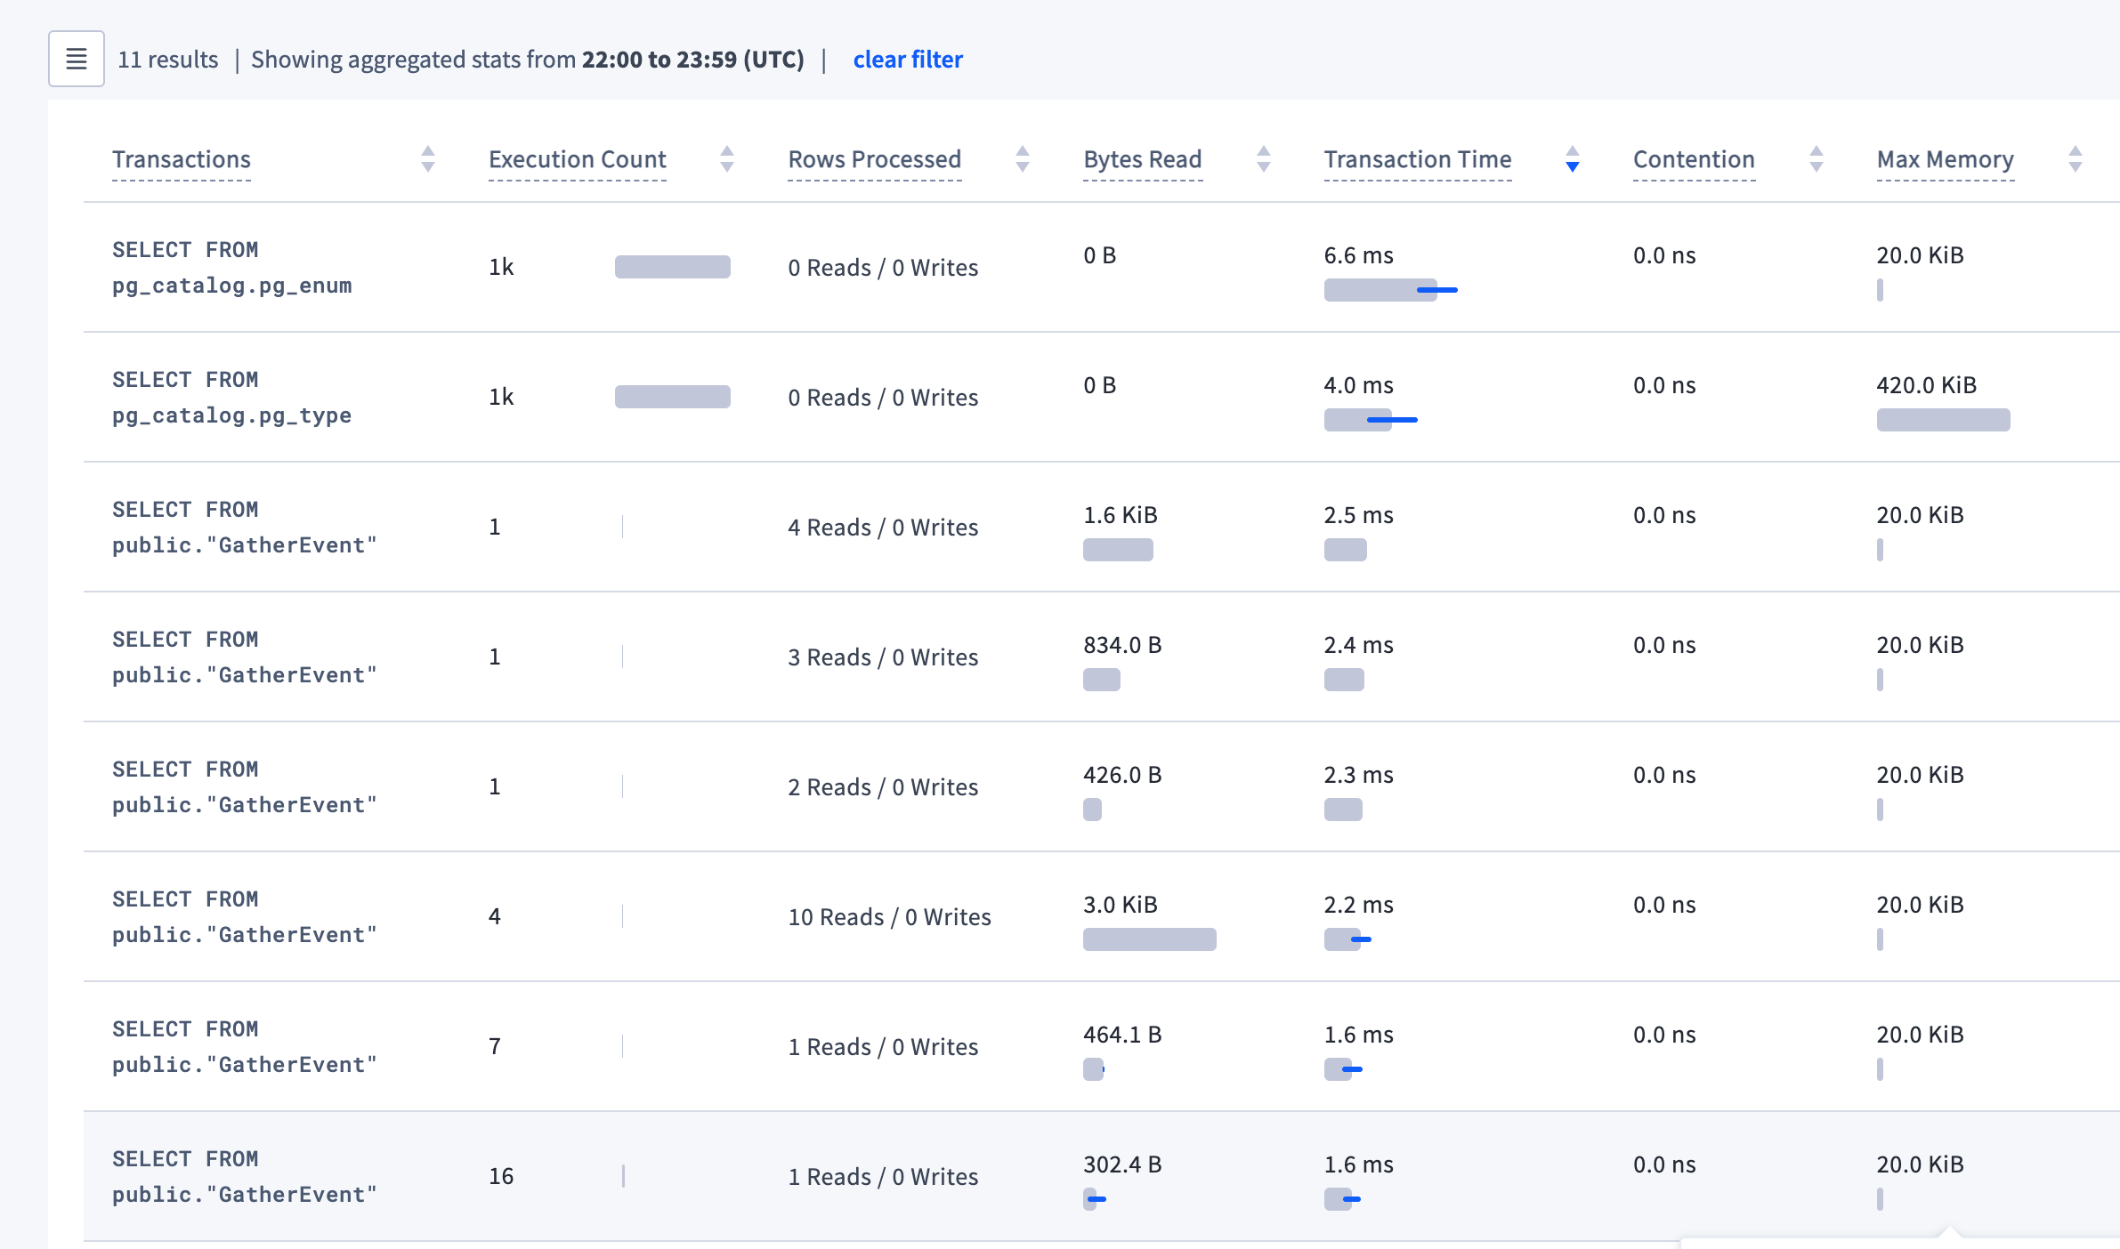Screen dimensions: 2120x1249
Task: Click the Contention column header
Action: tap(1694, 159)
